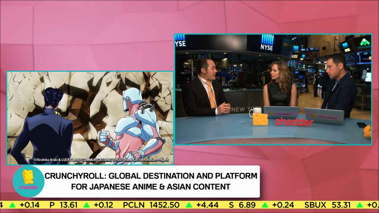Click the cheddar cheese logo circle badge

point(28,181)
